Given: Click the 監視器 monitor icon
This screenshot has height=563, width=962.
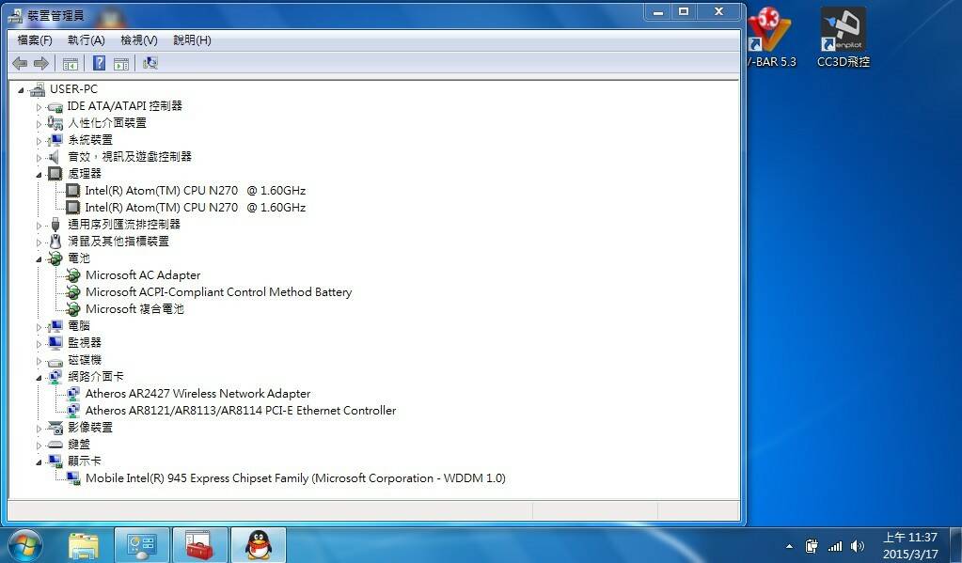Looking at the screenshot, I should click(55, 343).
